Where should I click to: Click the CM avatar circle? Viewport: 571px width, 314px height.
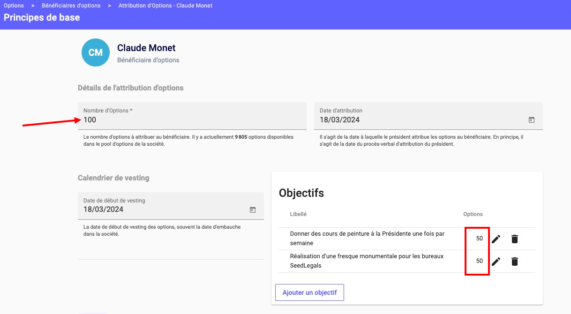click(95, 52)
